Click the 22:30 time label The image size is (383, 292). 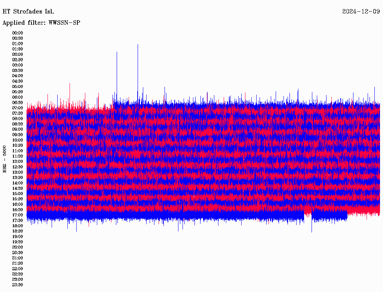[x=18, y=274]
